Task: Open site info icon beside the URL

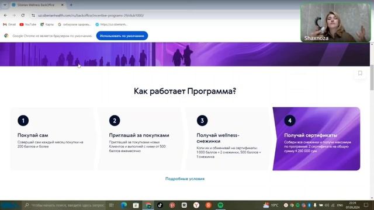Action: tap(33, 16)
